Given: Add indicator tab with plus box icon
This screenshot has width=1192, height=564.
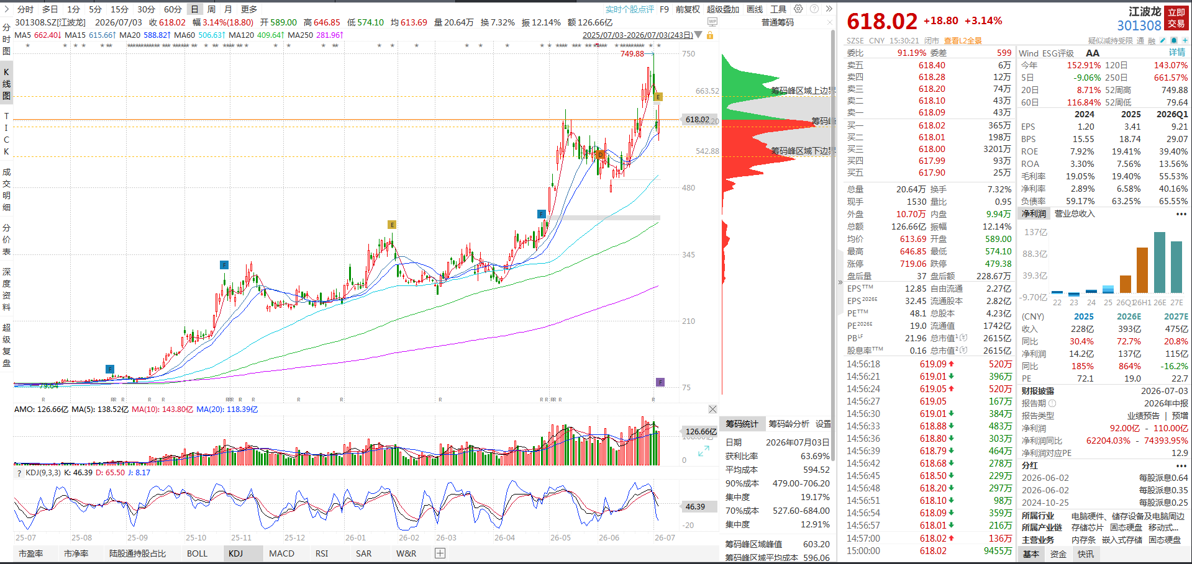Looking at the screenshot, I should (440, 553).
